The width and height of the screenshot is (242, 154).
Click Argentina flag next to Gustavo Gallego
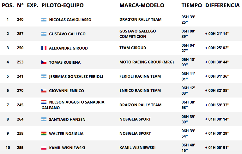44,34
